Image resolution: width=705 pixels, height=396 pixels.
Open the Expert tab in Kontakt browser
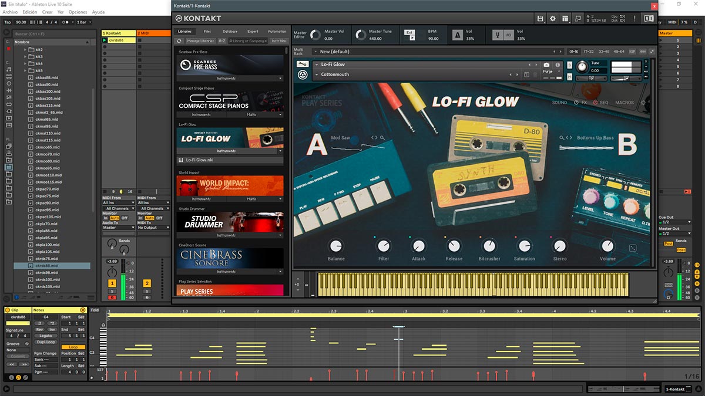[x=253, y=31]
